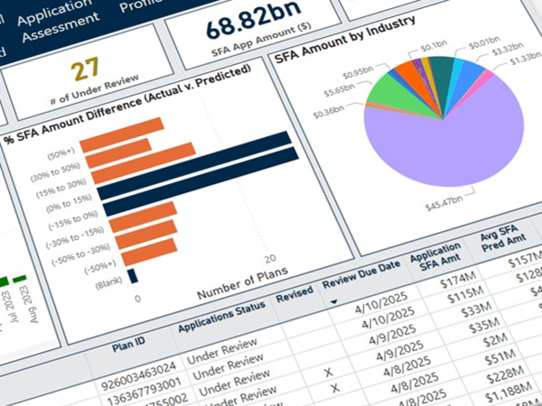Click the SFA Amount by Industry chart title
Viewport: 542px width, 406px height.
pyautogui.click(x=345, y=41)
